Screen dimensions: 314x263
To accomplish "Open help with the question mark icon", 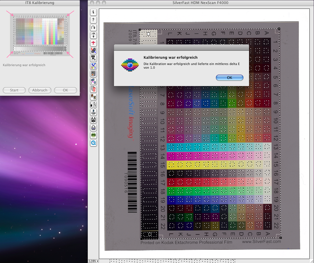I will [x=93, y=20].
